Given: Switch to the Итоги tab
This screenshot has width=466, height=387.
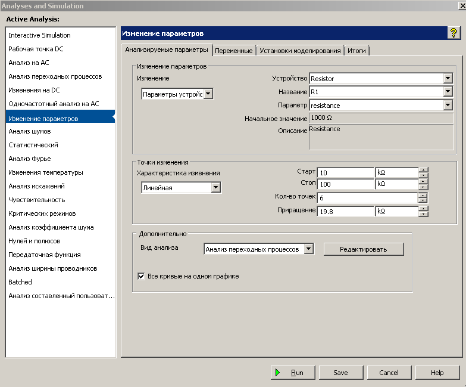Looking at the screenshot, I should click(356, 51).
